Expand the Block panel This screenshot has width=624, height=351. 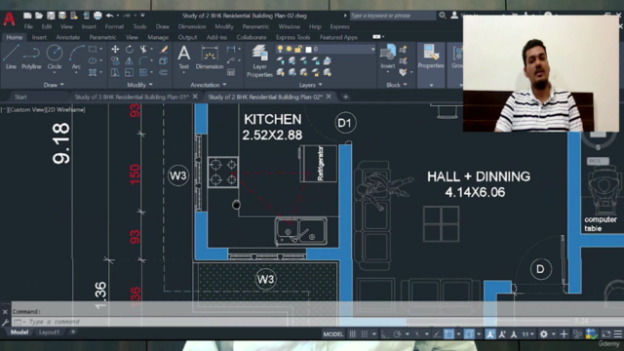tap(397, 85)
